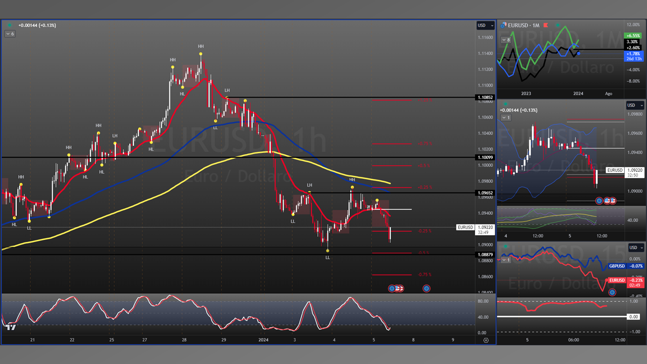The width and height of the screenshot is (647, 364).
Task: Click the EURUSD · 1M chart title
Action: pos(524,25)
